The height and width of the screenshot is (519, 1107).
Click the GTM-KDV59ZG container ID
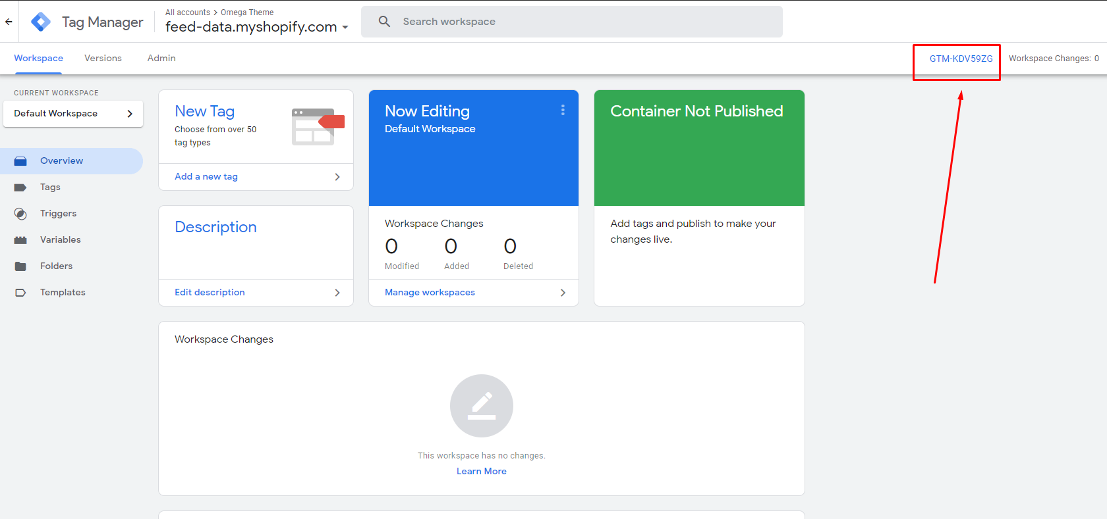point(961,59)
